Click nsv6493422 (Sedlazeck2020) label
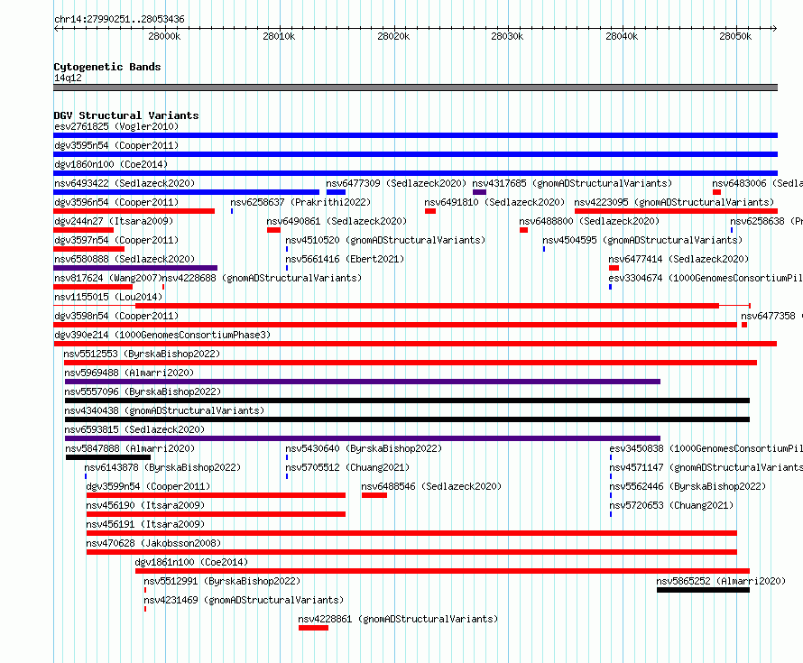 [x=125, y=183]
